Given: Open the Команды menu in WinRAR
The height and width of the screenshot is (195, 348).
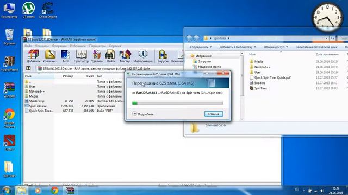Looking at the screenshot, I should click(42, 45).
